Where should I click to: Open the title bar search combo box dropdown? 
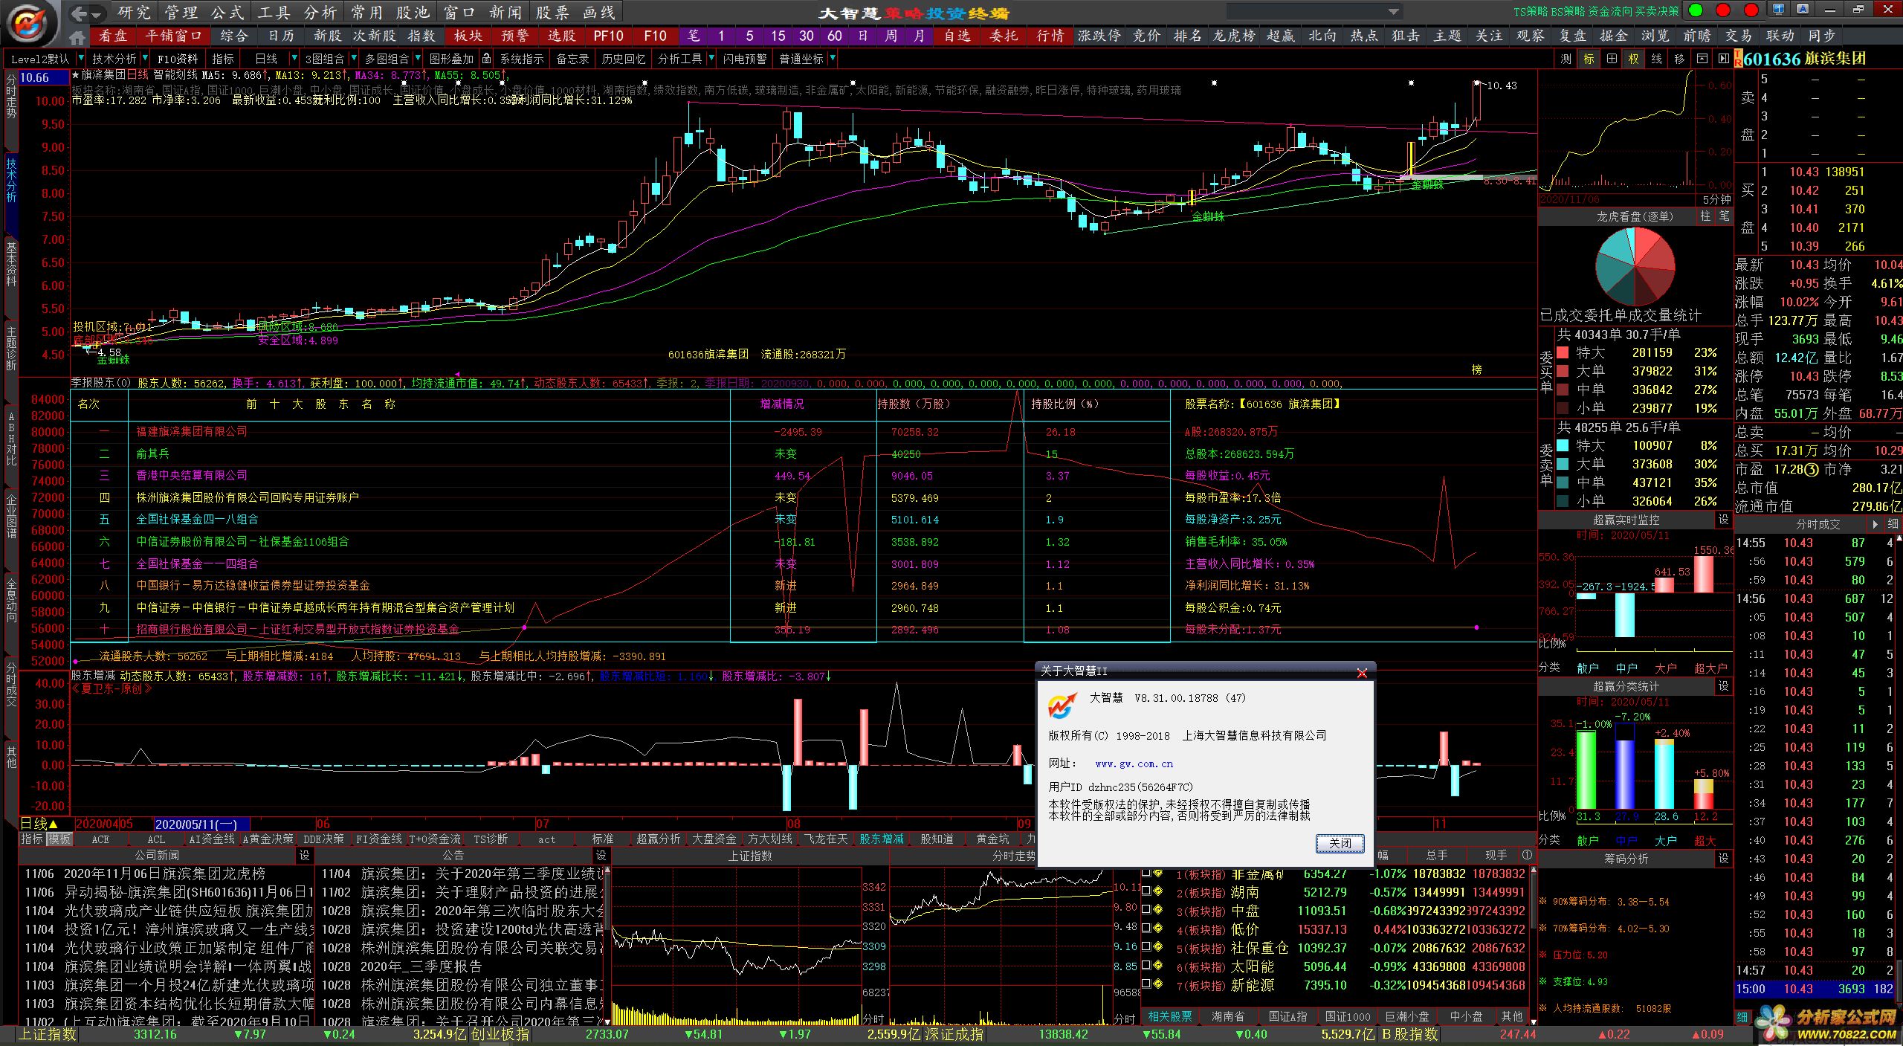pos(1393,12)
